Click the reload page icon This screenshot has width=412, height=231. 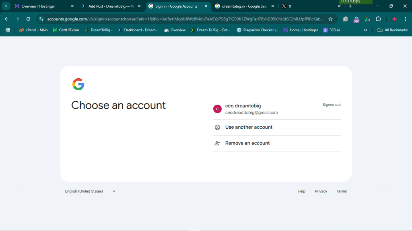click(x=28, y=19)
